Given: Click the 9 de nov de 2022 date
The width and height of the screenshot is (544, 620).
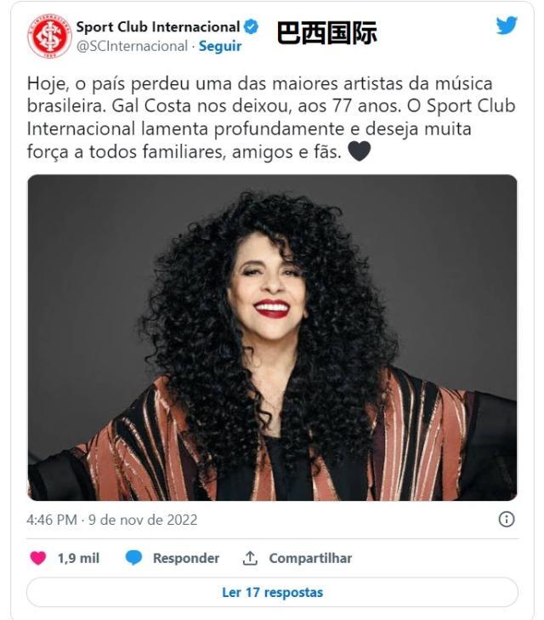Looking at the screenshot, I should coord(143,520).
